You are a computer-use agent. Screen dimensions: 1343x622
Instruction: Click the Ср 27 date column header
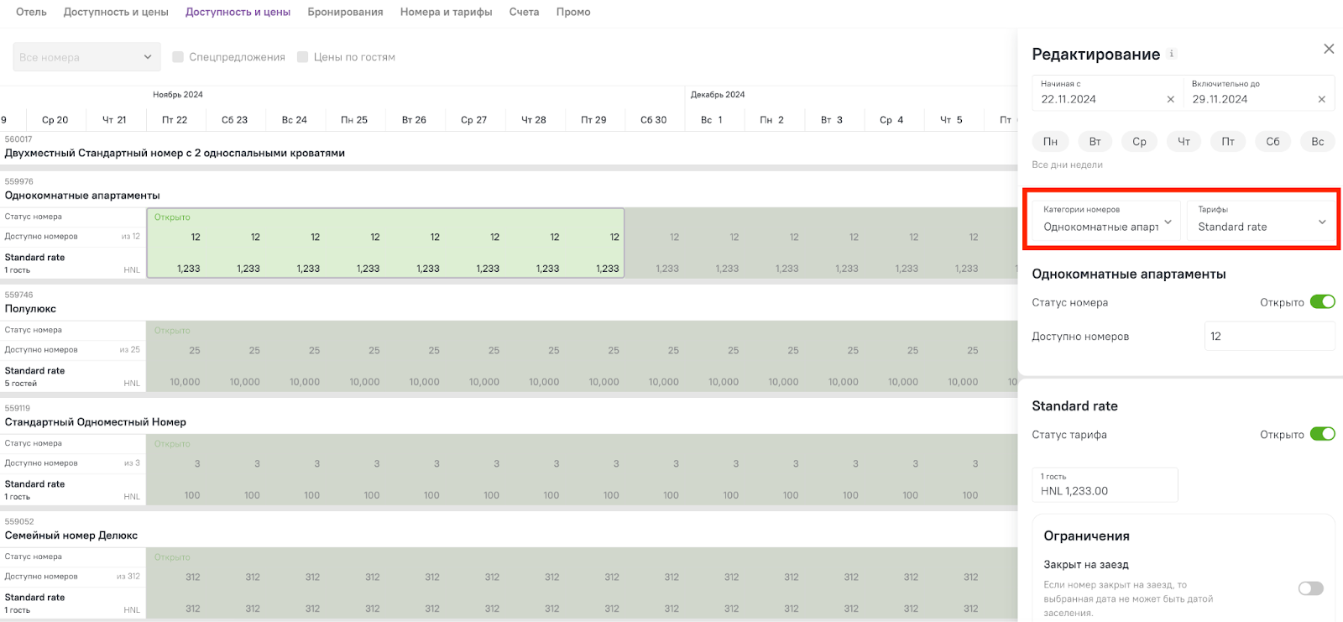pyautogui.click(x=473, y=120)
